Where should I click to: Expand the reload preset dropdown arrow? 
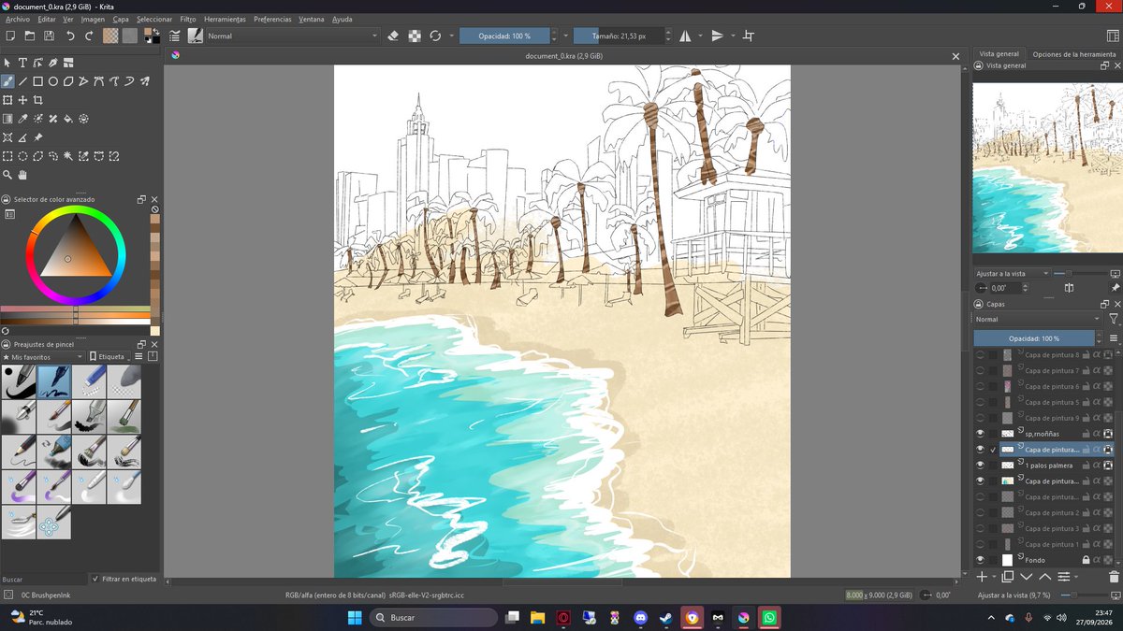tap(451, 36)
